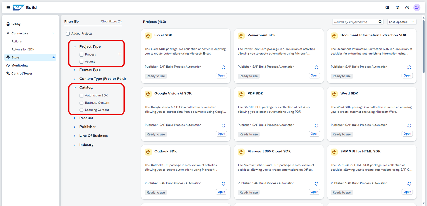Click Clear filters (0) link
This screenshot has height=206, width=427.
click(111, 22)
